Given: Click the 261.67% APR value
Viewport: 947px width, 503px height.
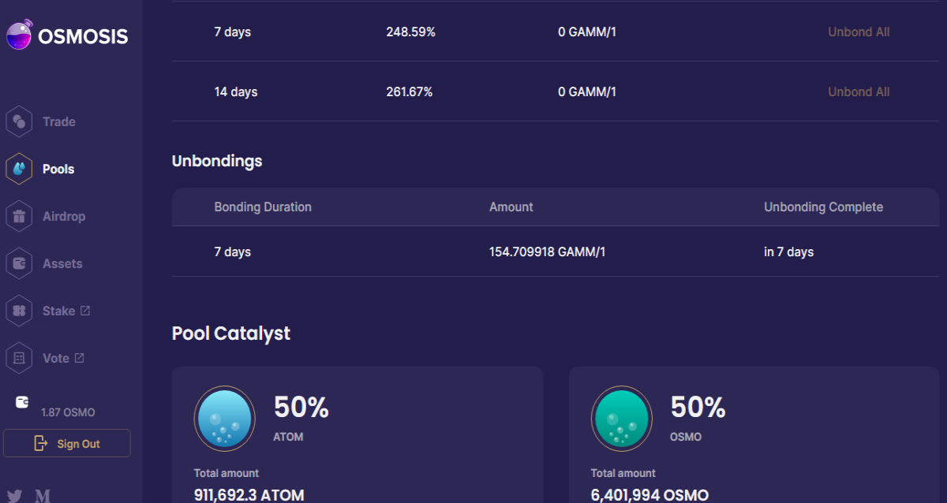Looking at the screenshot, I should (x=410, y=91).
